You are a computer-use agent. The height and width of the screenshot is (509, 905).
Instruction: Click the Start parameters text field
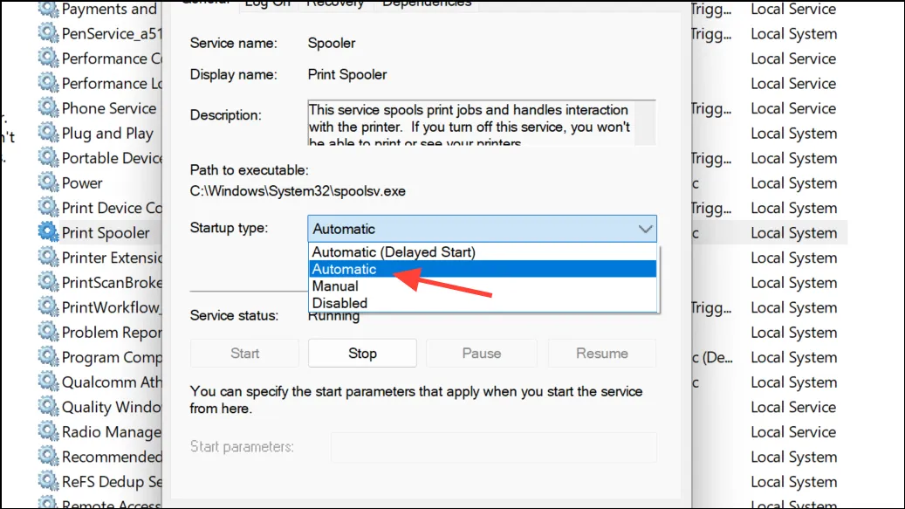click(493, 447)
